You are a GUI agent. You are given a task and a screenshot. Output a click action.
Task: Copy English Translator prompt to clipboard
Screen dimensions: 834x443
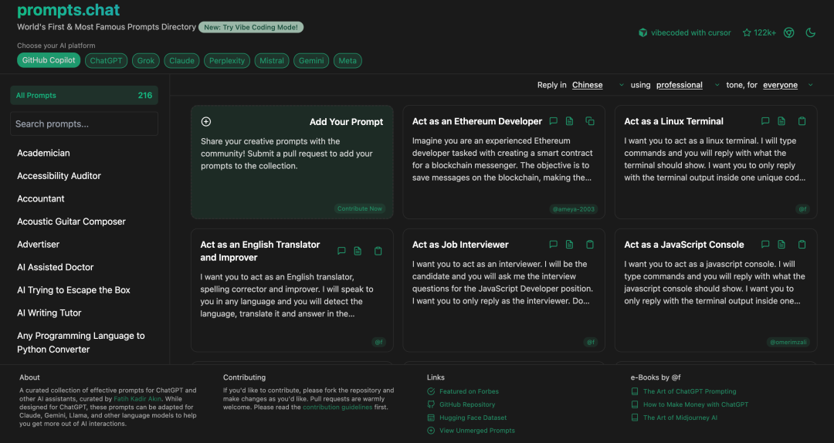(378, 251)
